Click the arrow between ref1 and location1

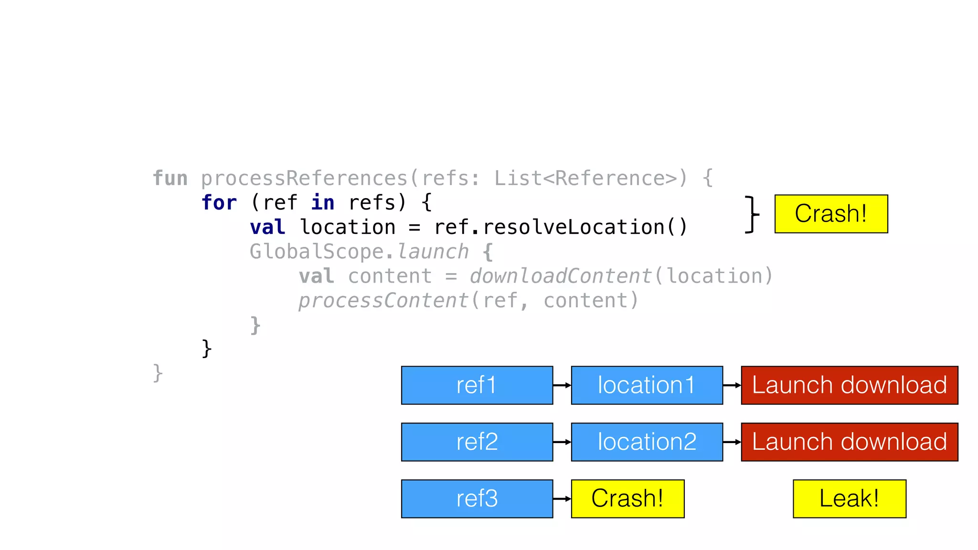click(x=562, y=385)
